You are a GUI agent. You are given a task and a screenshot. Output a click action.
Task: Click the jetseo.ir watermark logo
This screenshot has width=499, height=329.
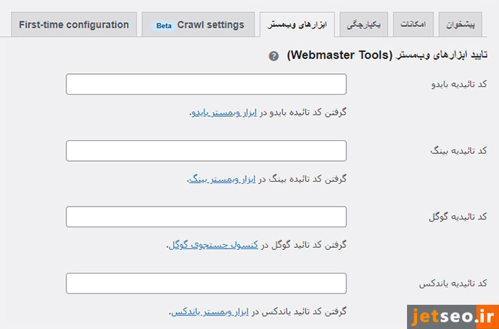[451, 315]
